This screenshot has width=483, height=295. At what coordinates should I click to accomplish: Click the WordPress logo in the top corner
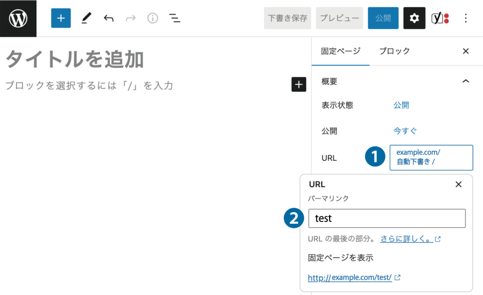click(x=18, y=18)
